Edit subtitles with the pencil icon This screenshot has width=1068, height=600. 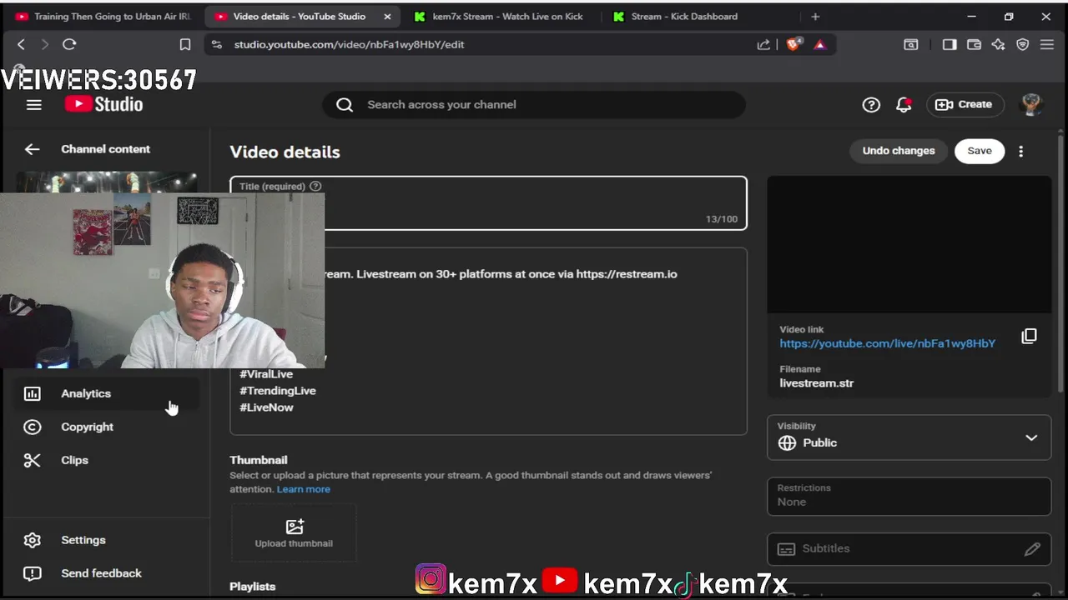[1032, 548]
